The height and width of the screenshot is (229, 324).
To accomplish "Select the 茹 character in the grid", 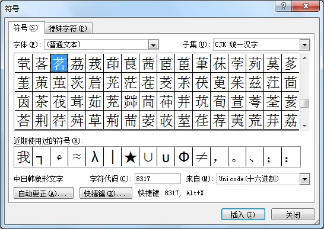I will point(95,101).
